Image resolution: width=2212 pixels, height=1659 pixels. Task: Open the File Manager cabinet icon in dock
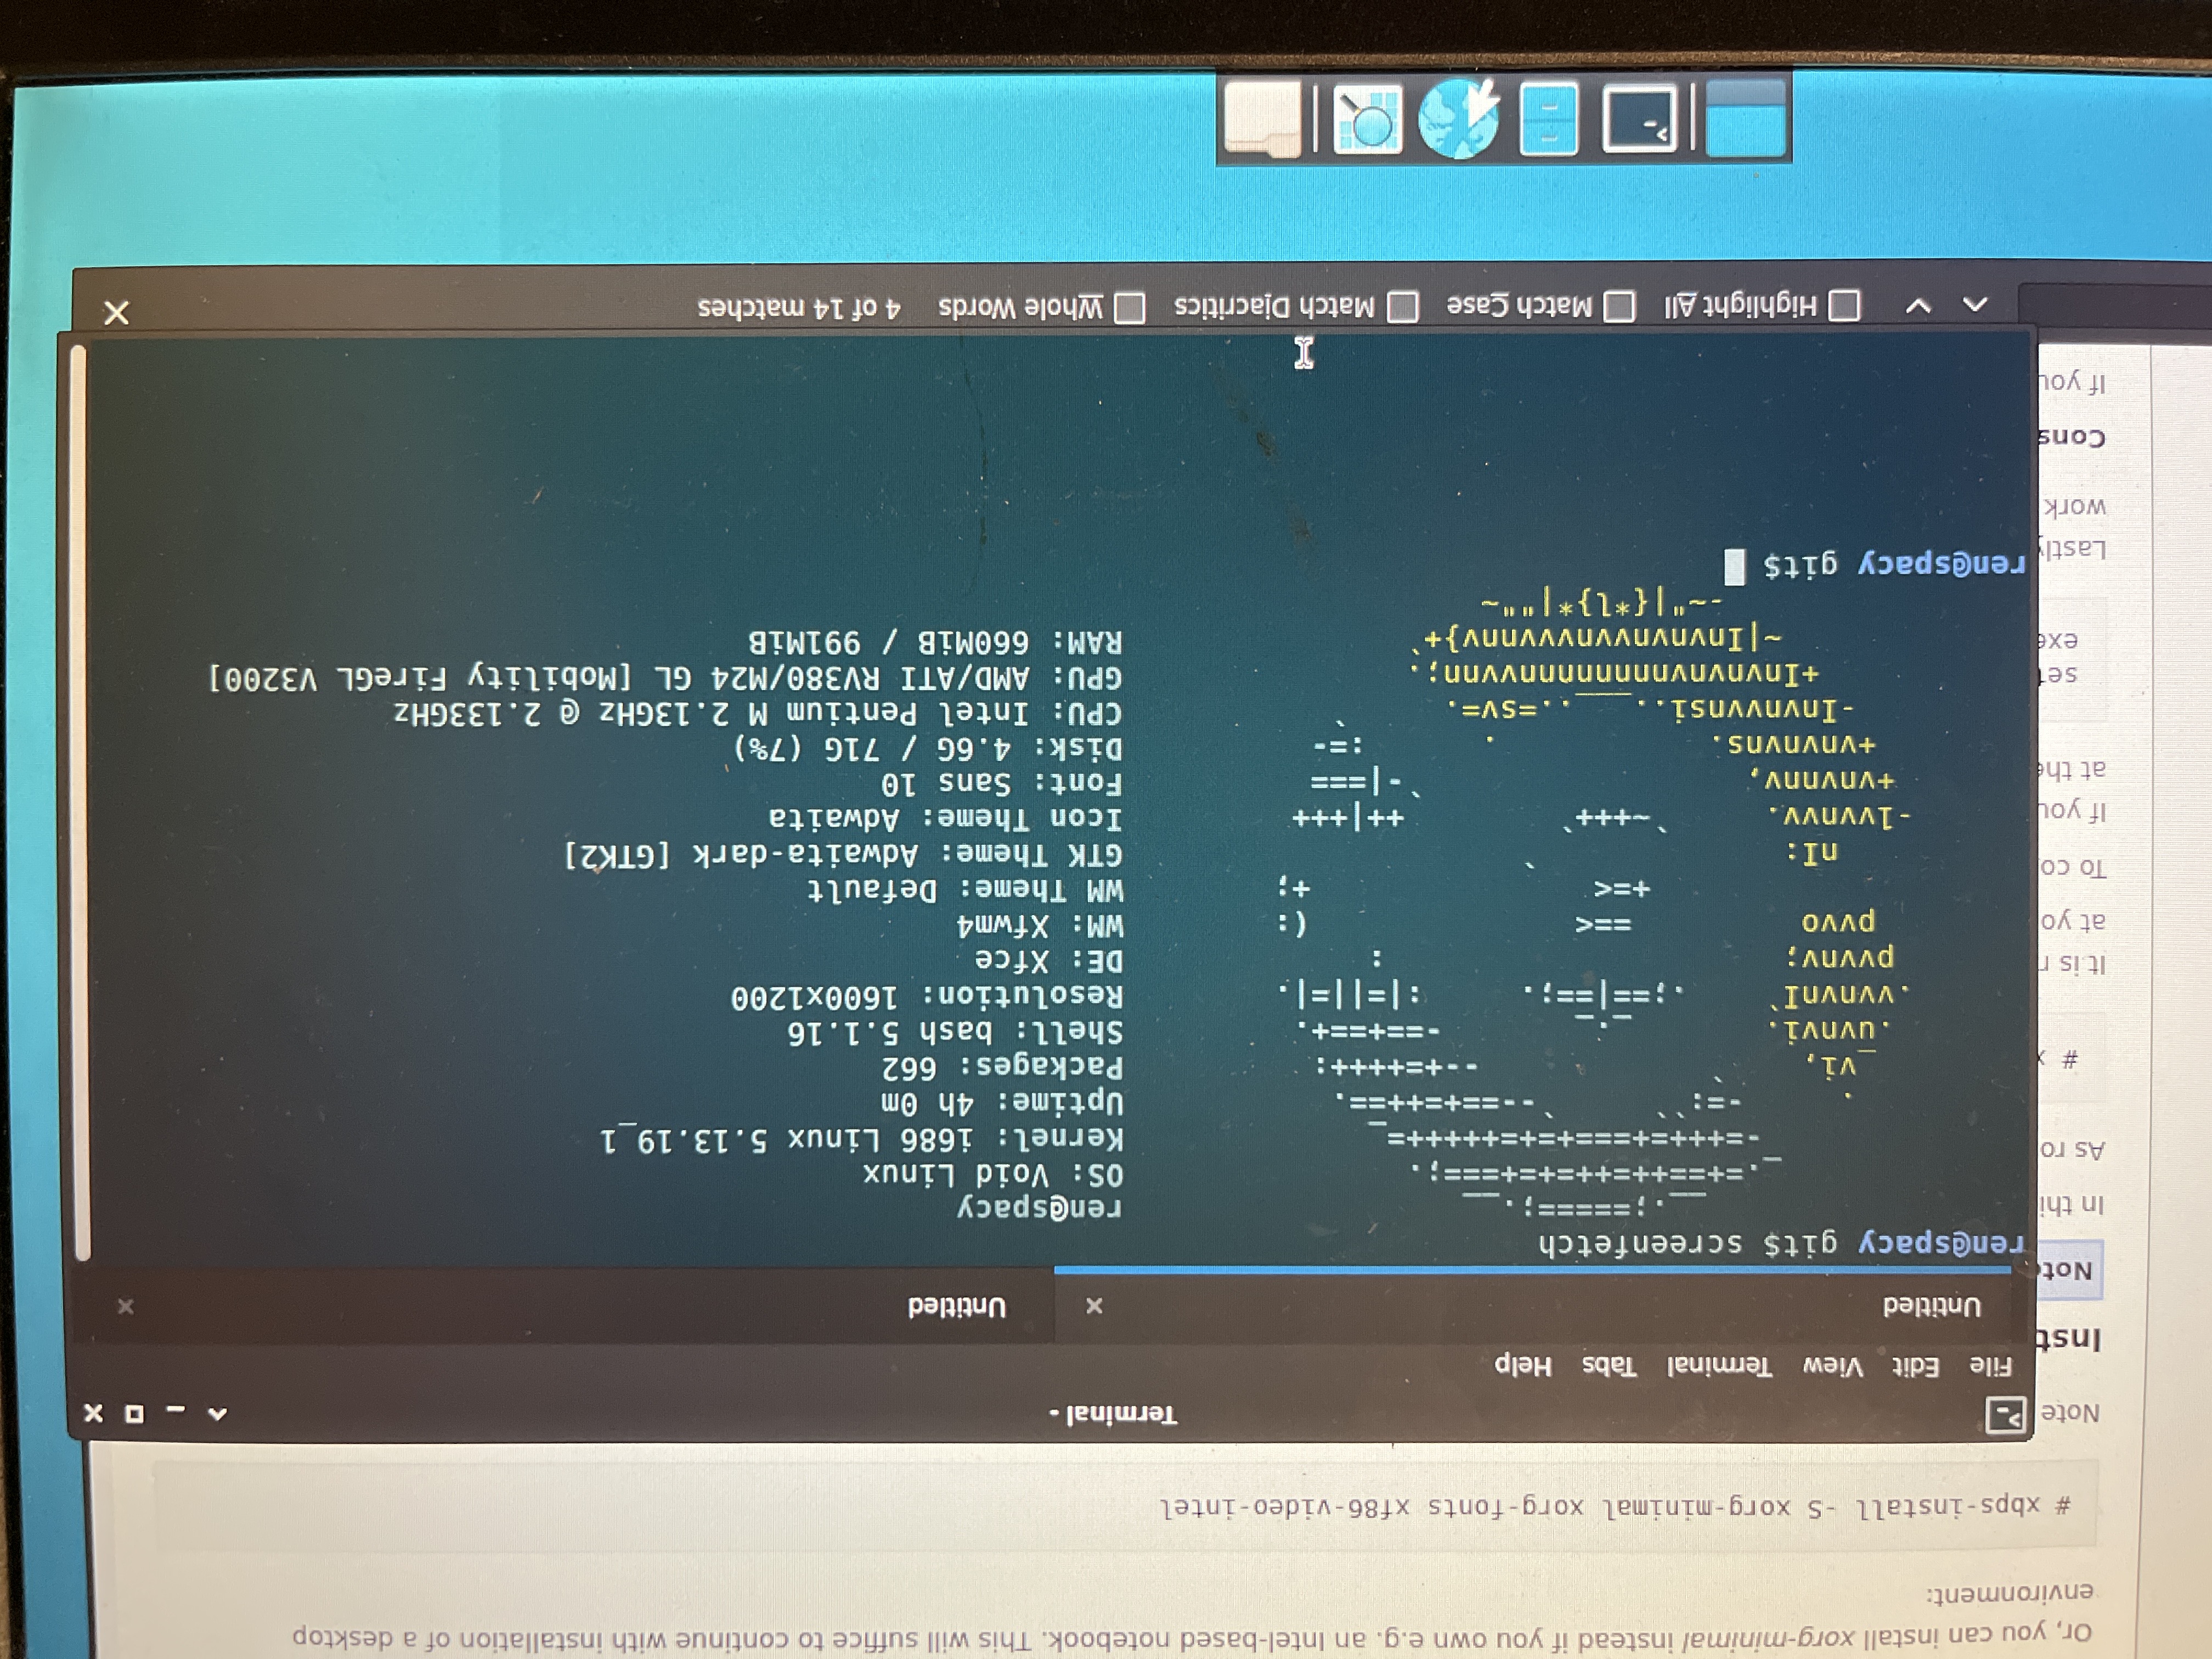click(x=1549, y=119)
